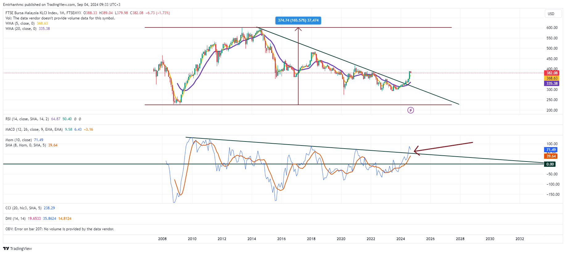Click the 2032 label on the time axis
The height and width of the screenshot is (254, 566).
pyautogui.click(x=520, y=239)
